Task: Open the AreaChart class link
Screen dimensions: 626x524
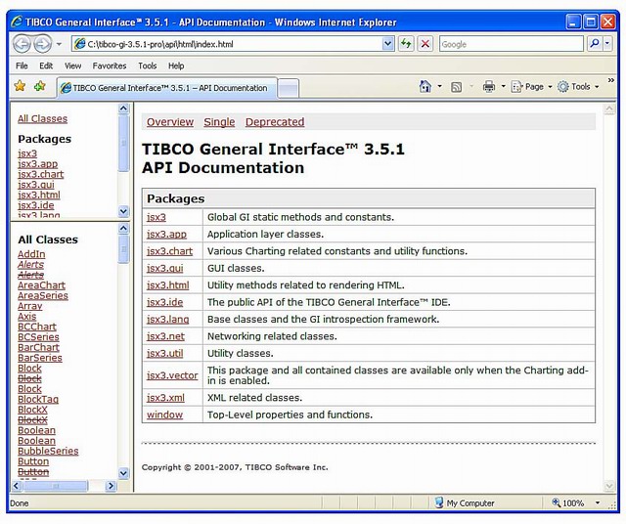Action: click(41, 285)
